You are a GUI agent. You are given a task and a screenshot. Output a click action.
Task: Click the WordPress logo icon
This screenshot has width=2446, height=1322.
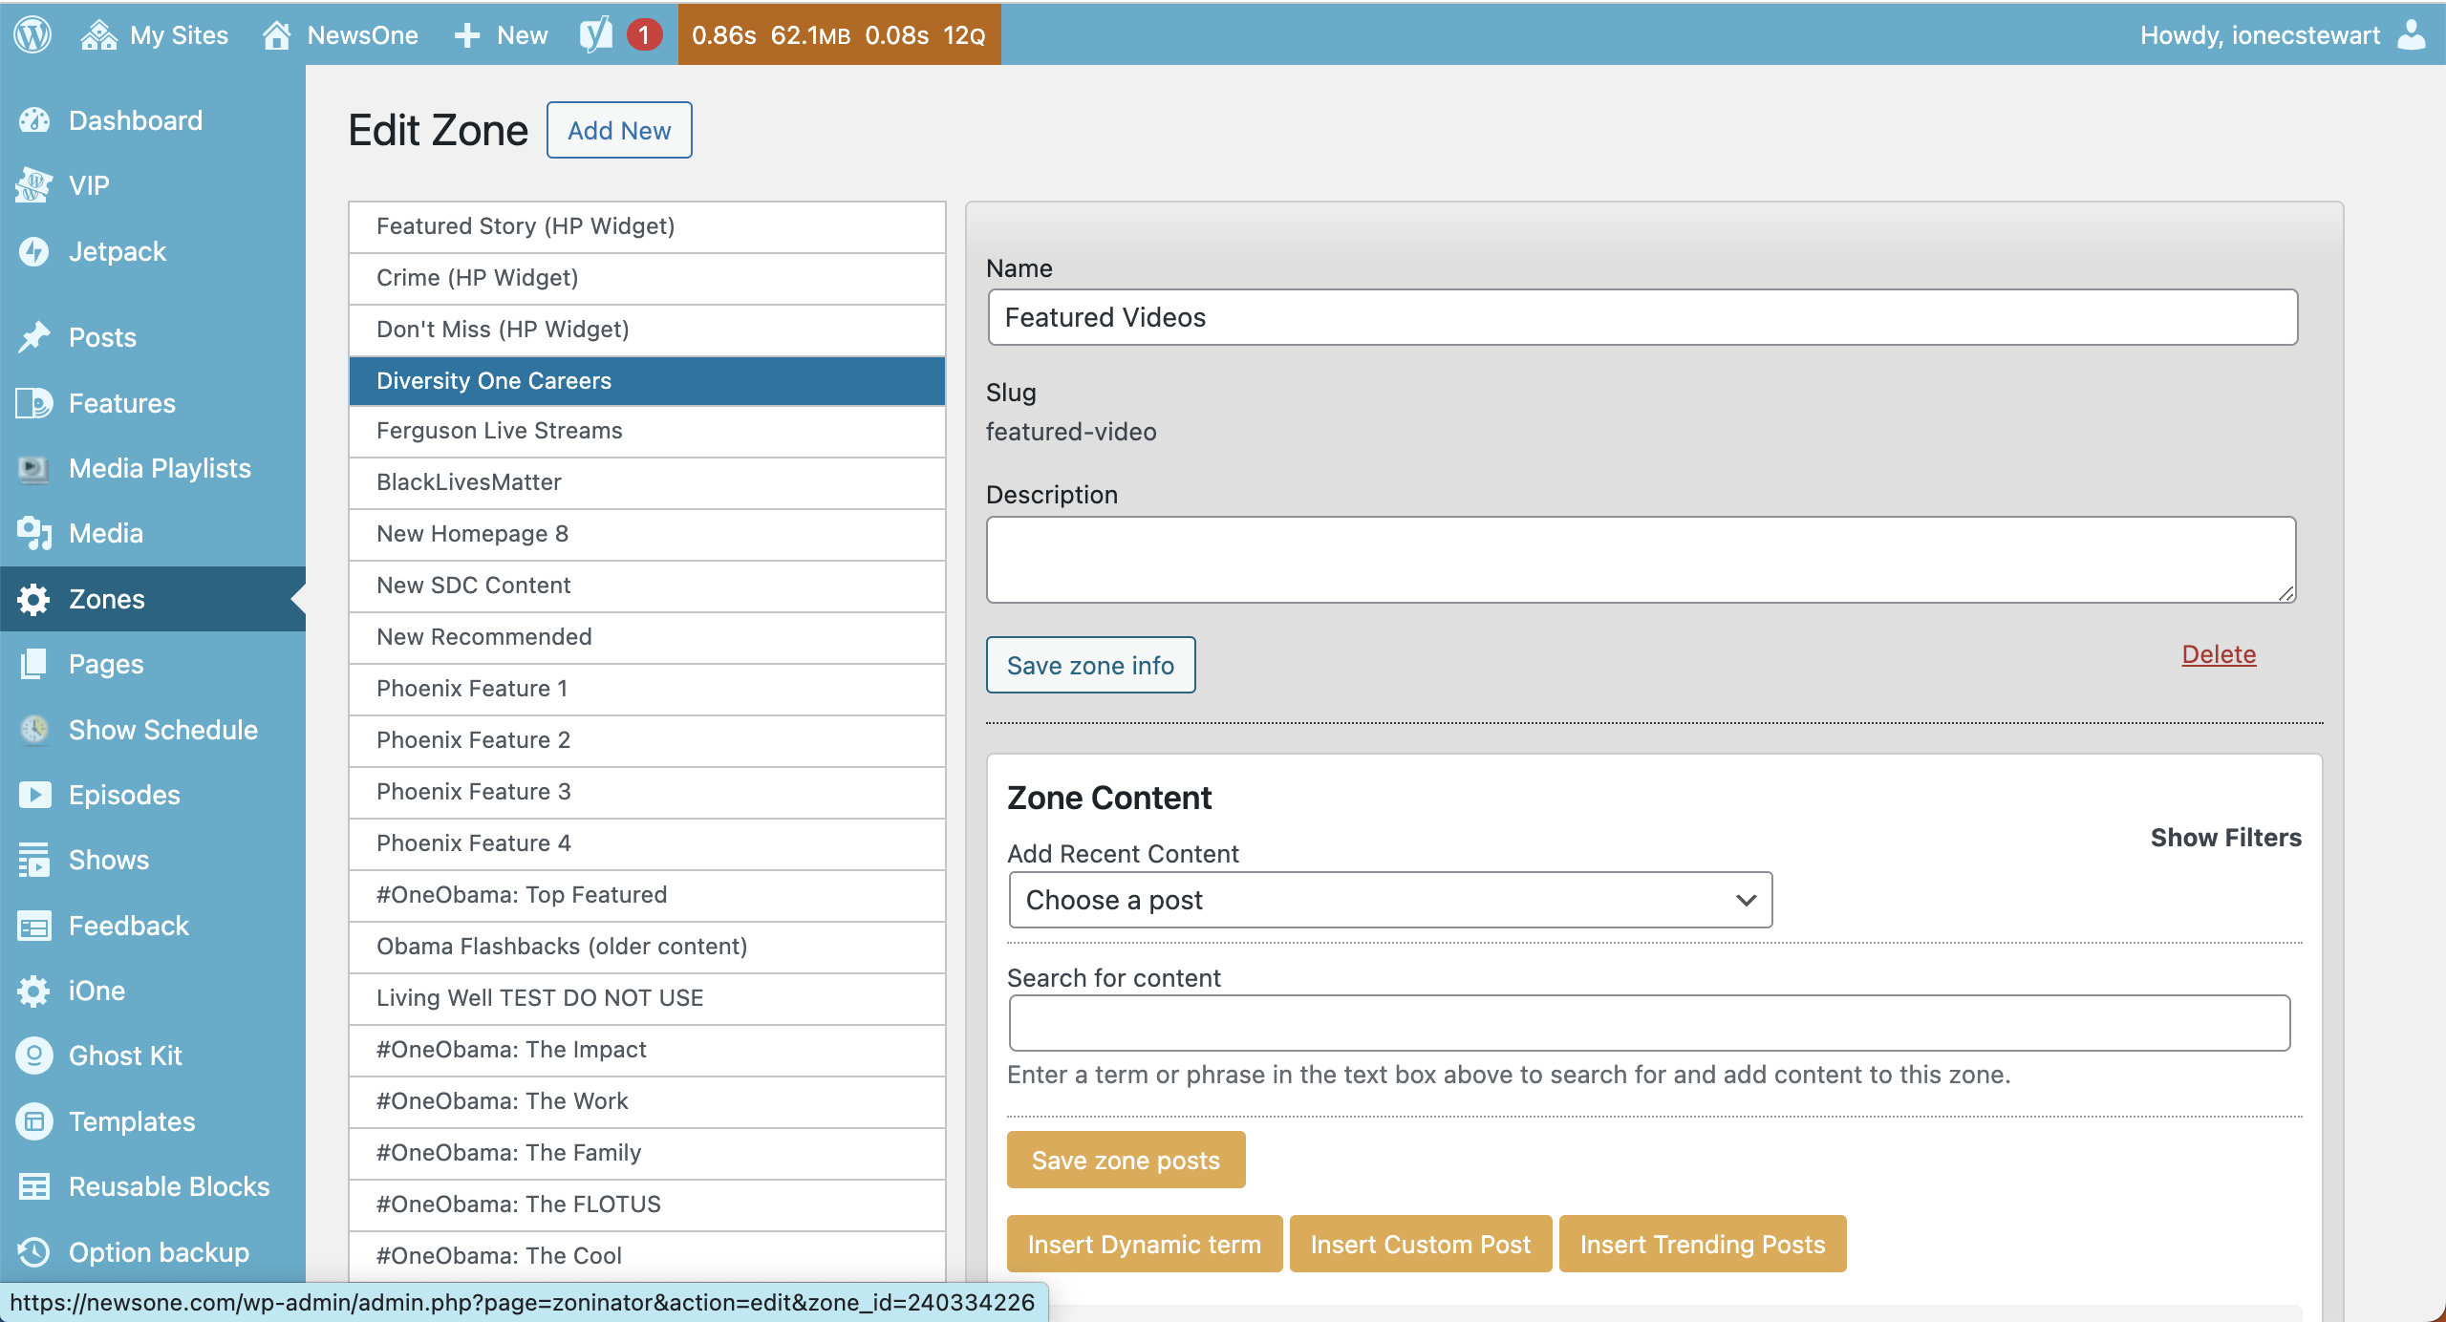pos(32,35)
